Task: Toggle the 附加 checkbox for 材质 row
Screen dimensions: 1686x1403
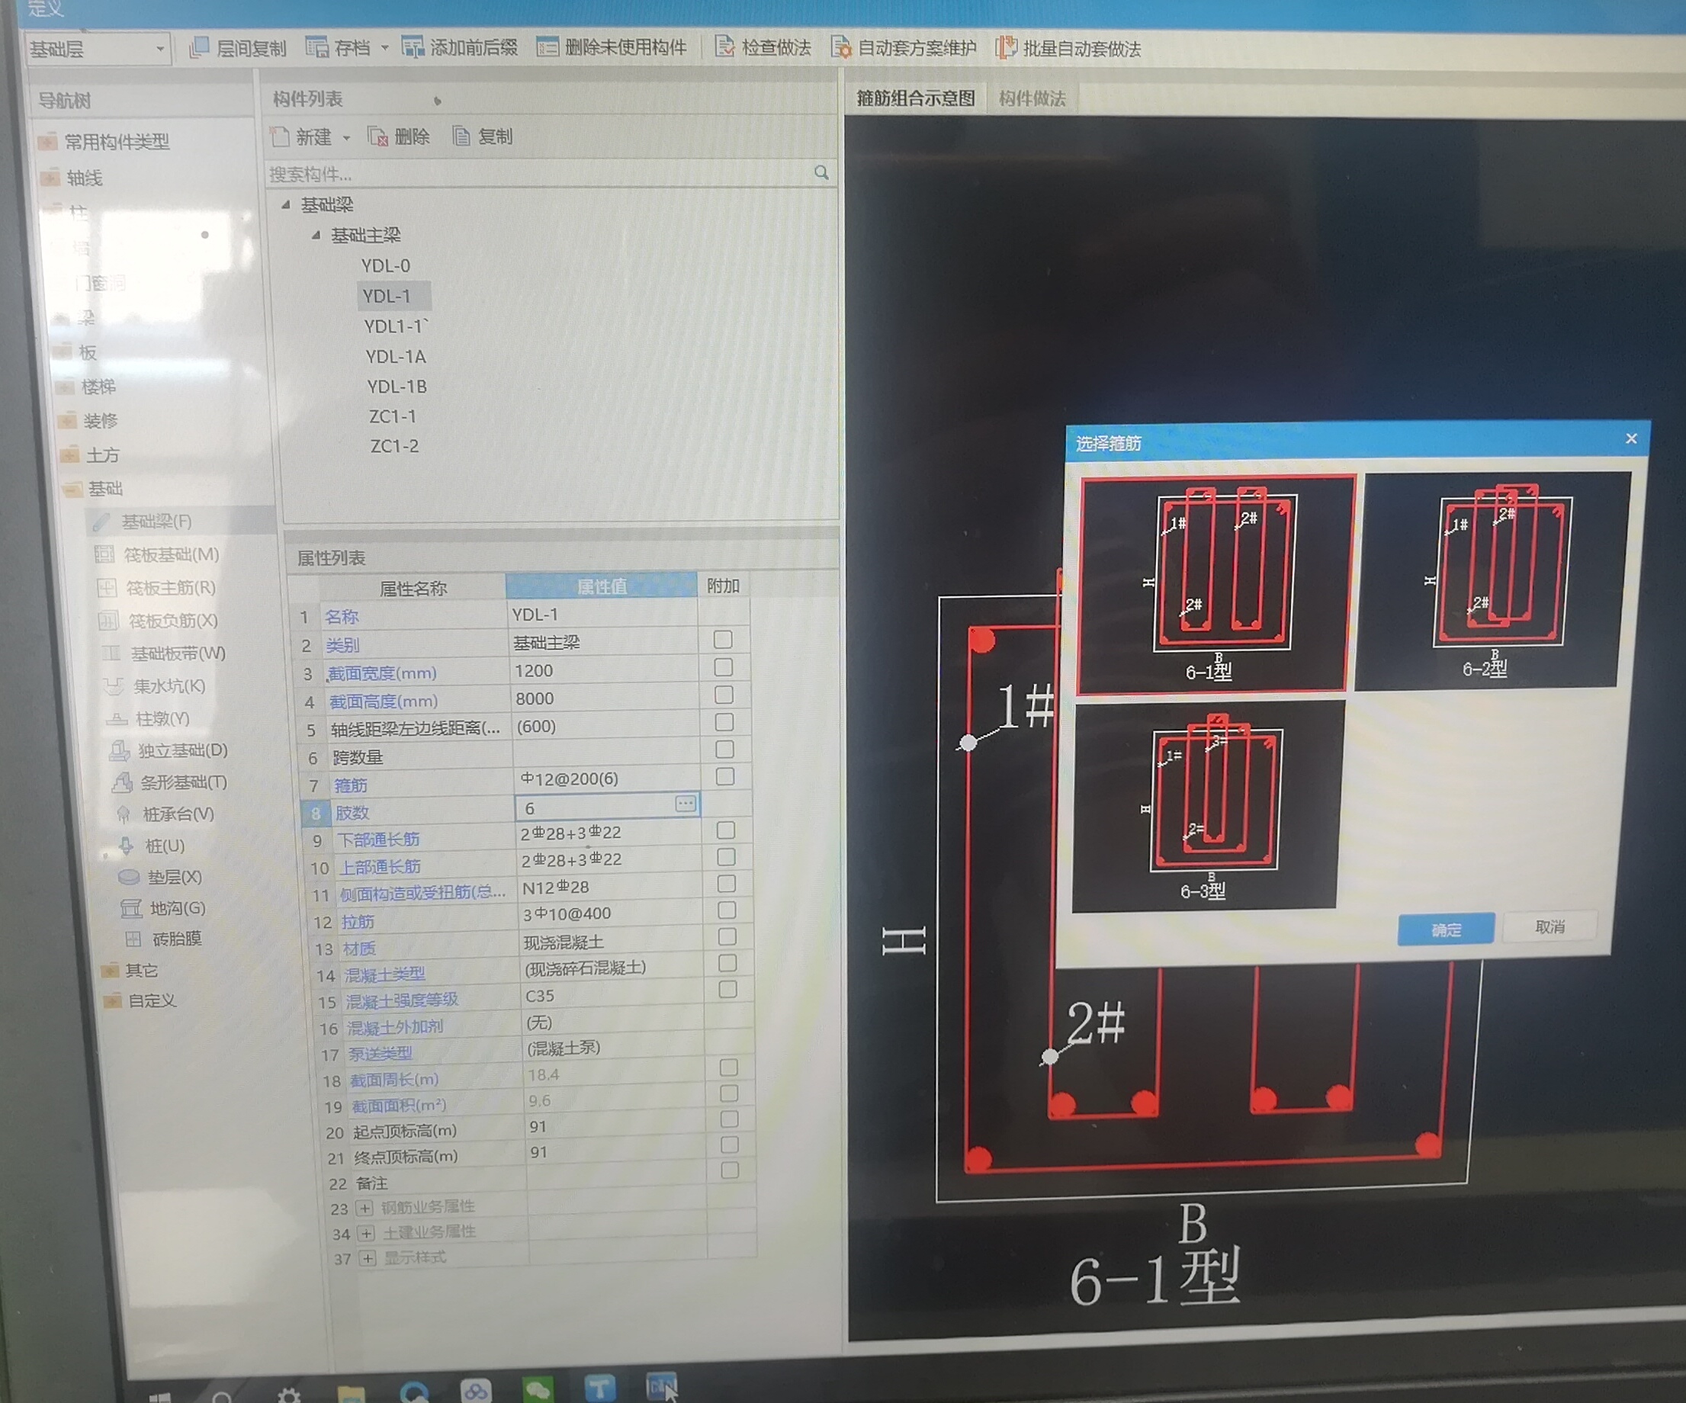Action: [x=727, y=936]
